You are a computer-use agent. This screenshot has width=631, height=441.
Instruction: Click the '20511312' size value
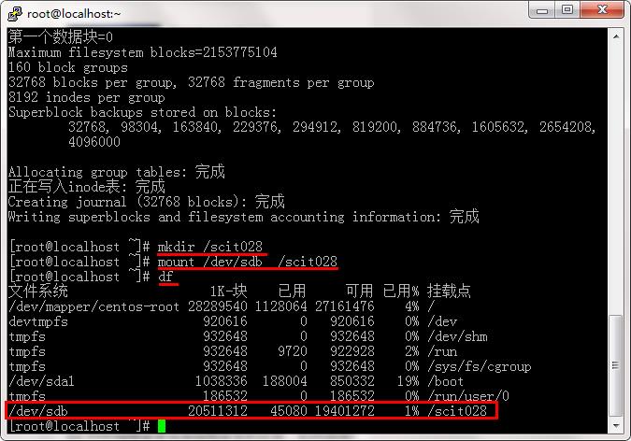click(x=218, y=411)
